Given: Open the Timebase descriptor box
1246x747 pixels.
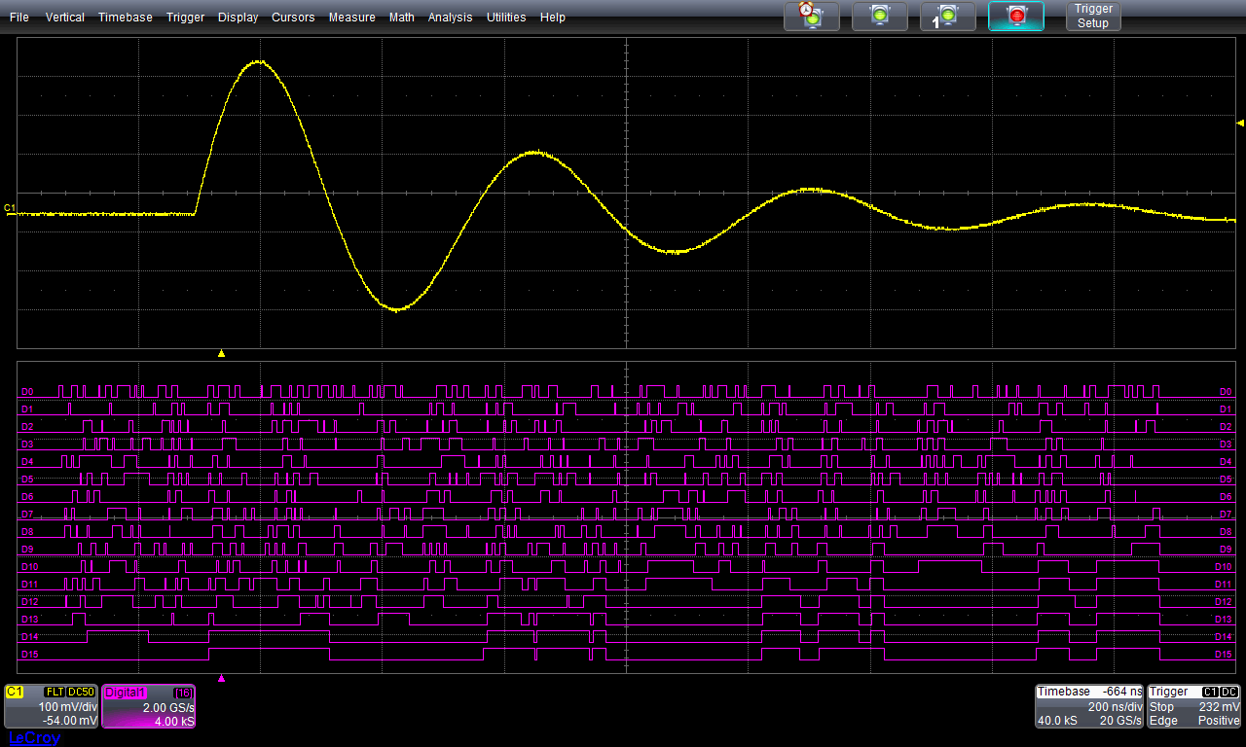Looking at the screenshot, I should pos(1089,706).
